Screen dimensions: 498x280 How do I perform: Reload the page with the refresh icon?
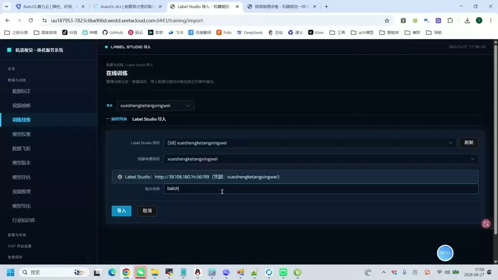point(31,21)
